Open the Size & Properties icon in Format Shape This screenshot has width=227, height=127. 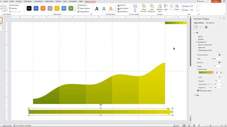click(206, 27)
